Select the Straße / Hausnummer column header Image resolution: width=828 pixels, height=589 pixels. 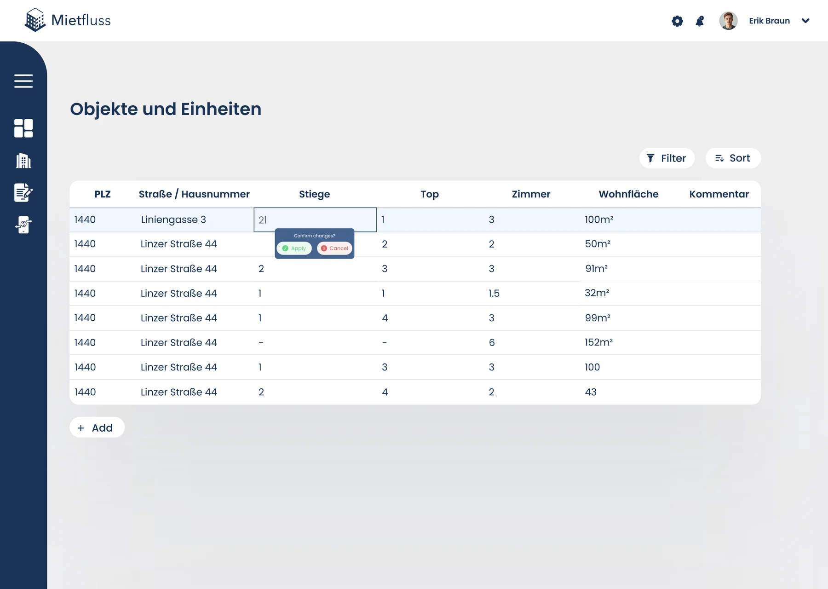(x=194, y=194)
